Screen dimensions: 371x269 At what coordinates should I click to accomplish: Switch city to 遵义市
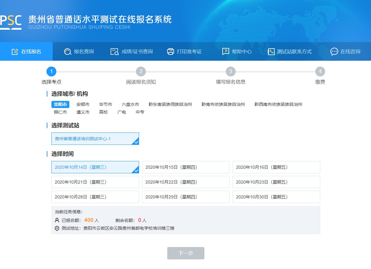pyautogui.click(x=83, y=112)
